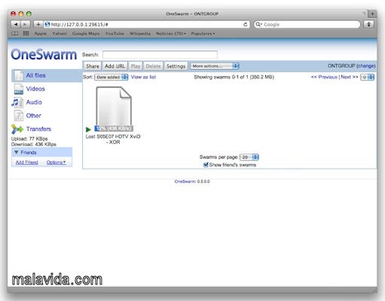Click the Delete button
Image resolution: width=385 pixels, height=301 pixels.
(x=153, y=66)
